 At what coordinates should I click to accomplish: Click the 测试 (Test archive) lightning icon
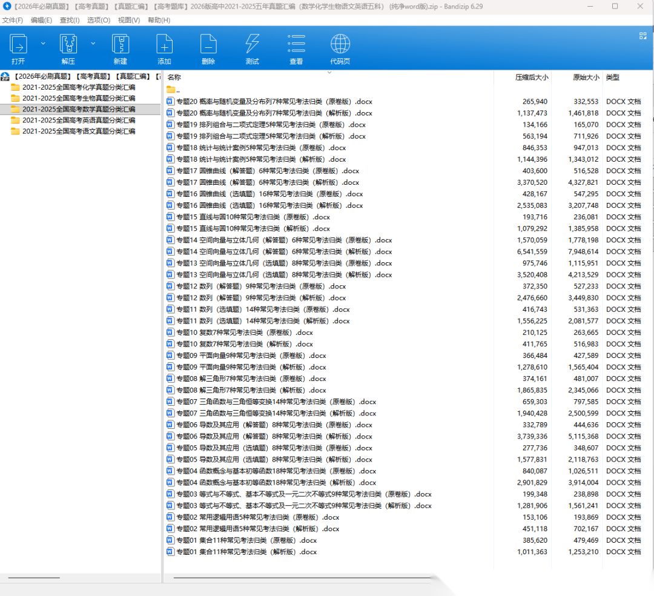253,45
